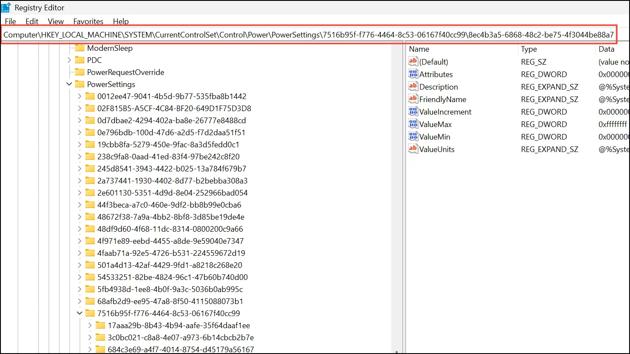Select the FriendlyName value name
The height and width of the screenshot is (354, 630).
coord(443,99)
